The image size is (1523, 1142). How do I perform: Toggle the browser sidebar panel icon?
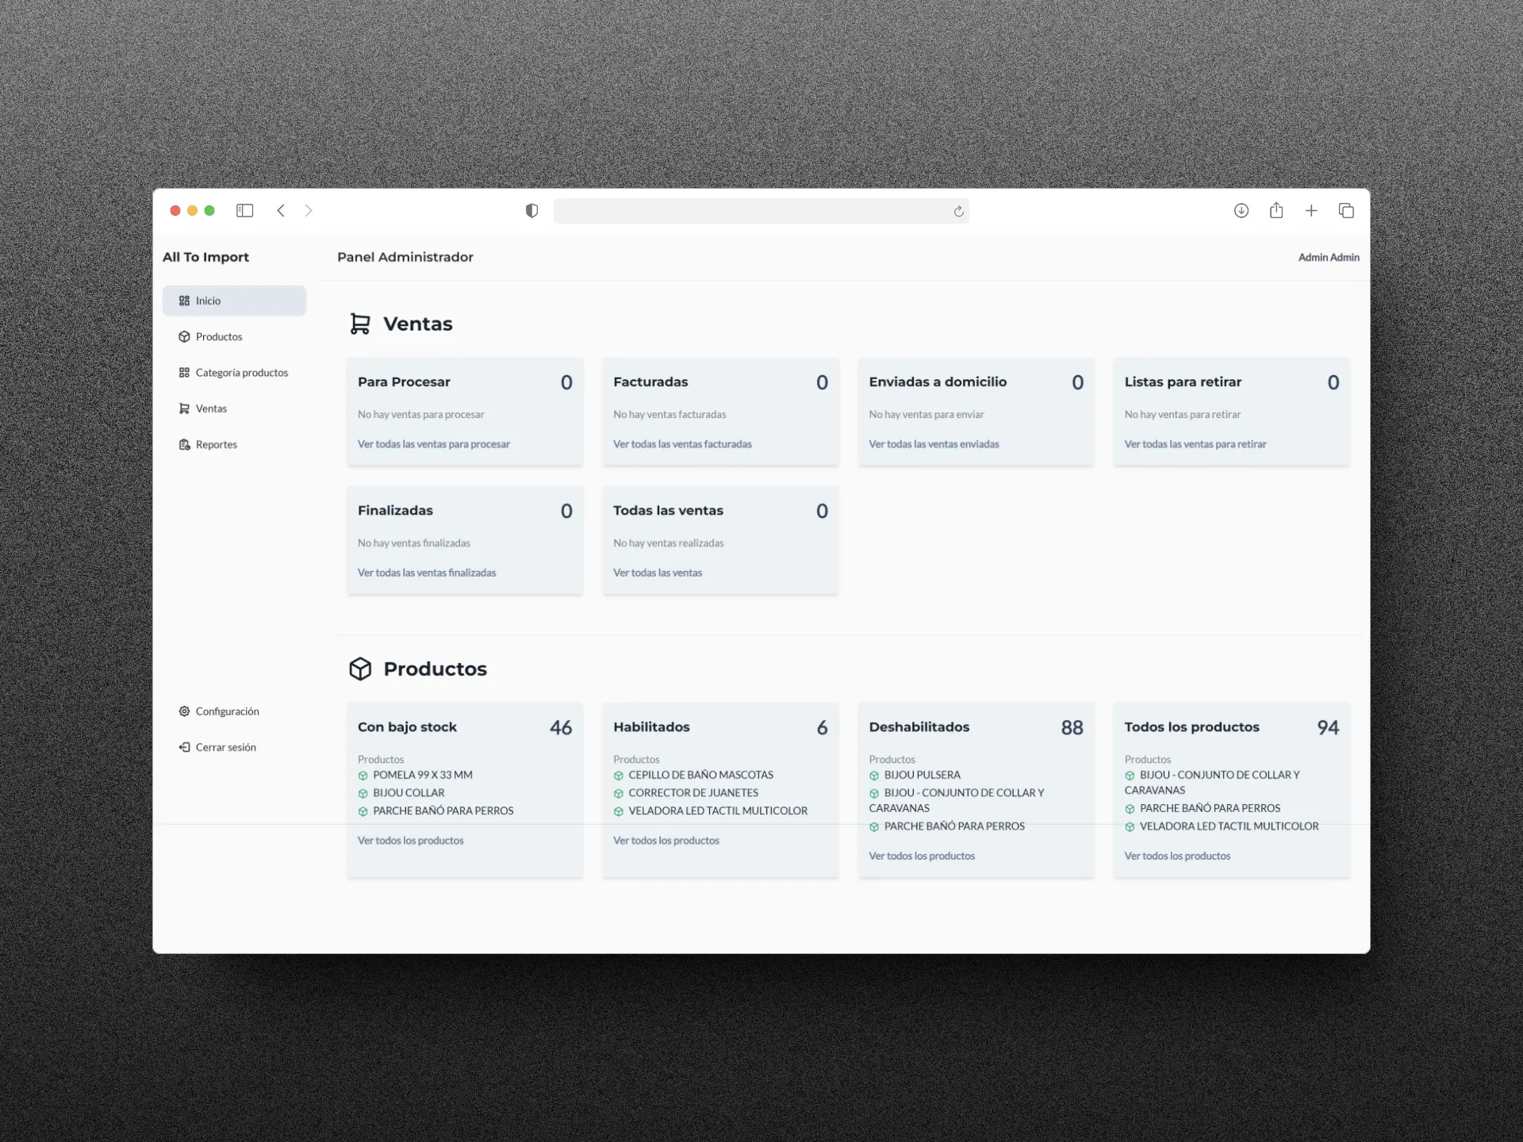click(x=244, y=210)
